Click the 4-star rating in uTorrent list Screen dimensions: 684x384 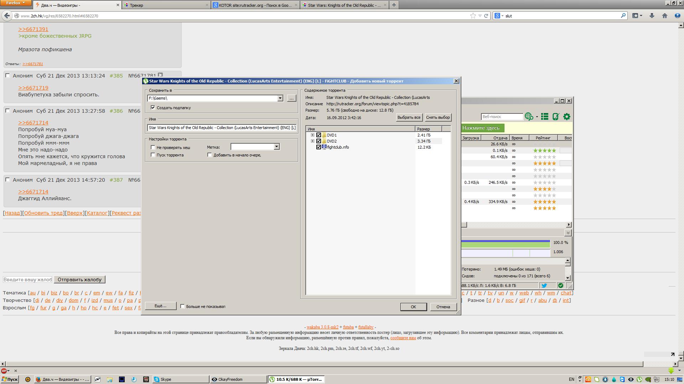point(544,189)
